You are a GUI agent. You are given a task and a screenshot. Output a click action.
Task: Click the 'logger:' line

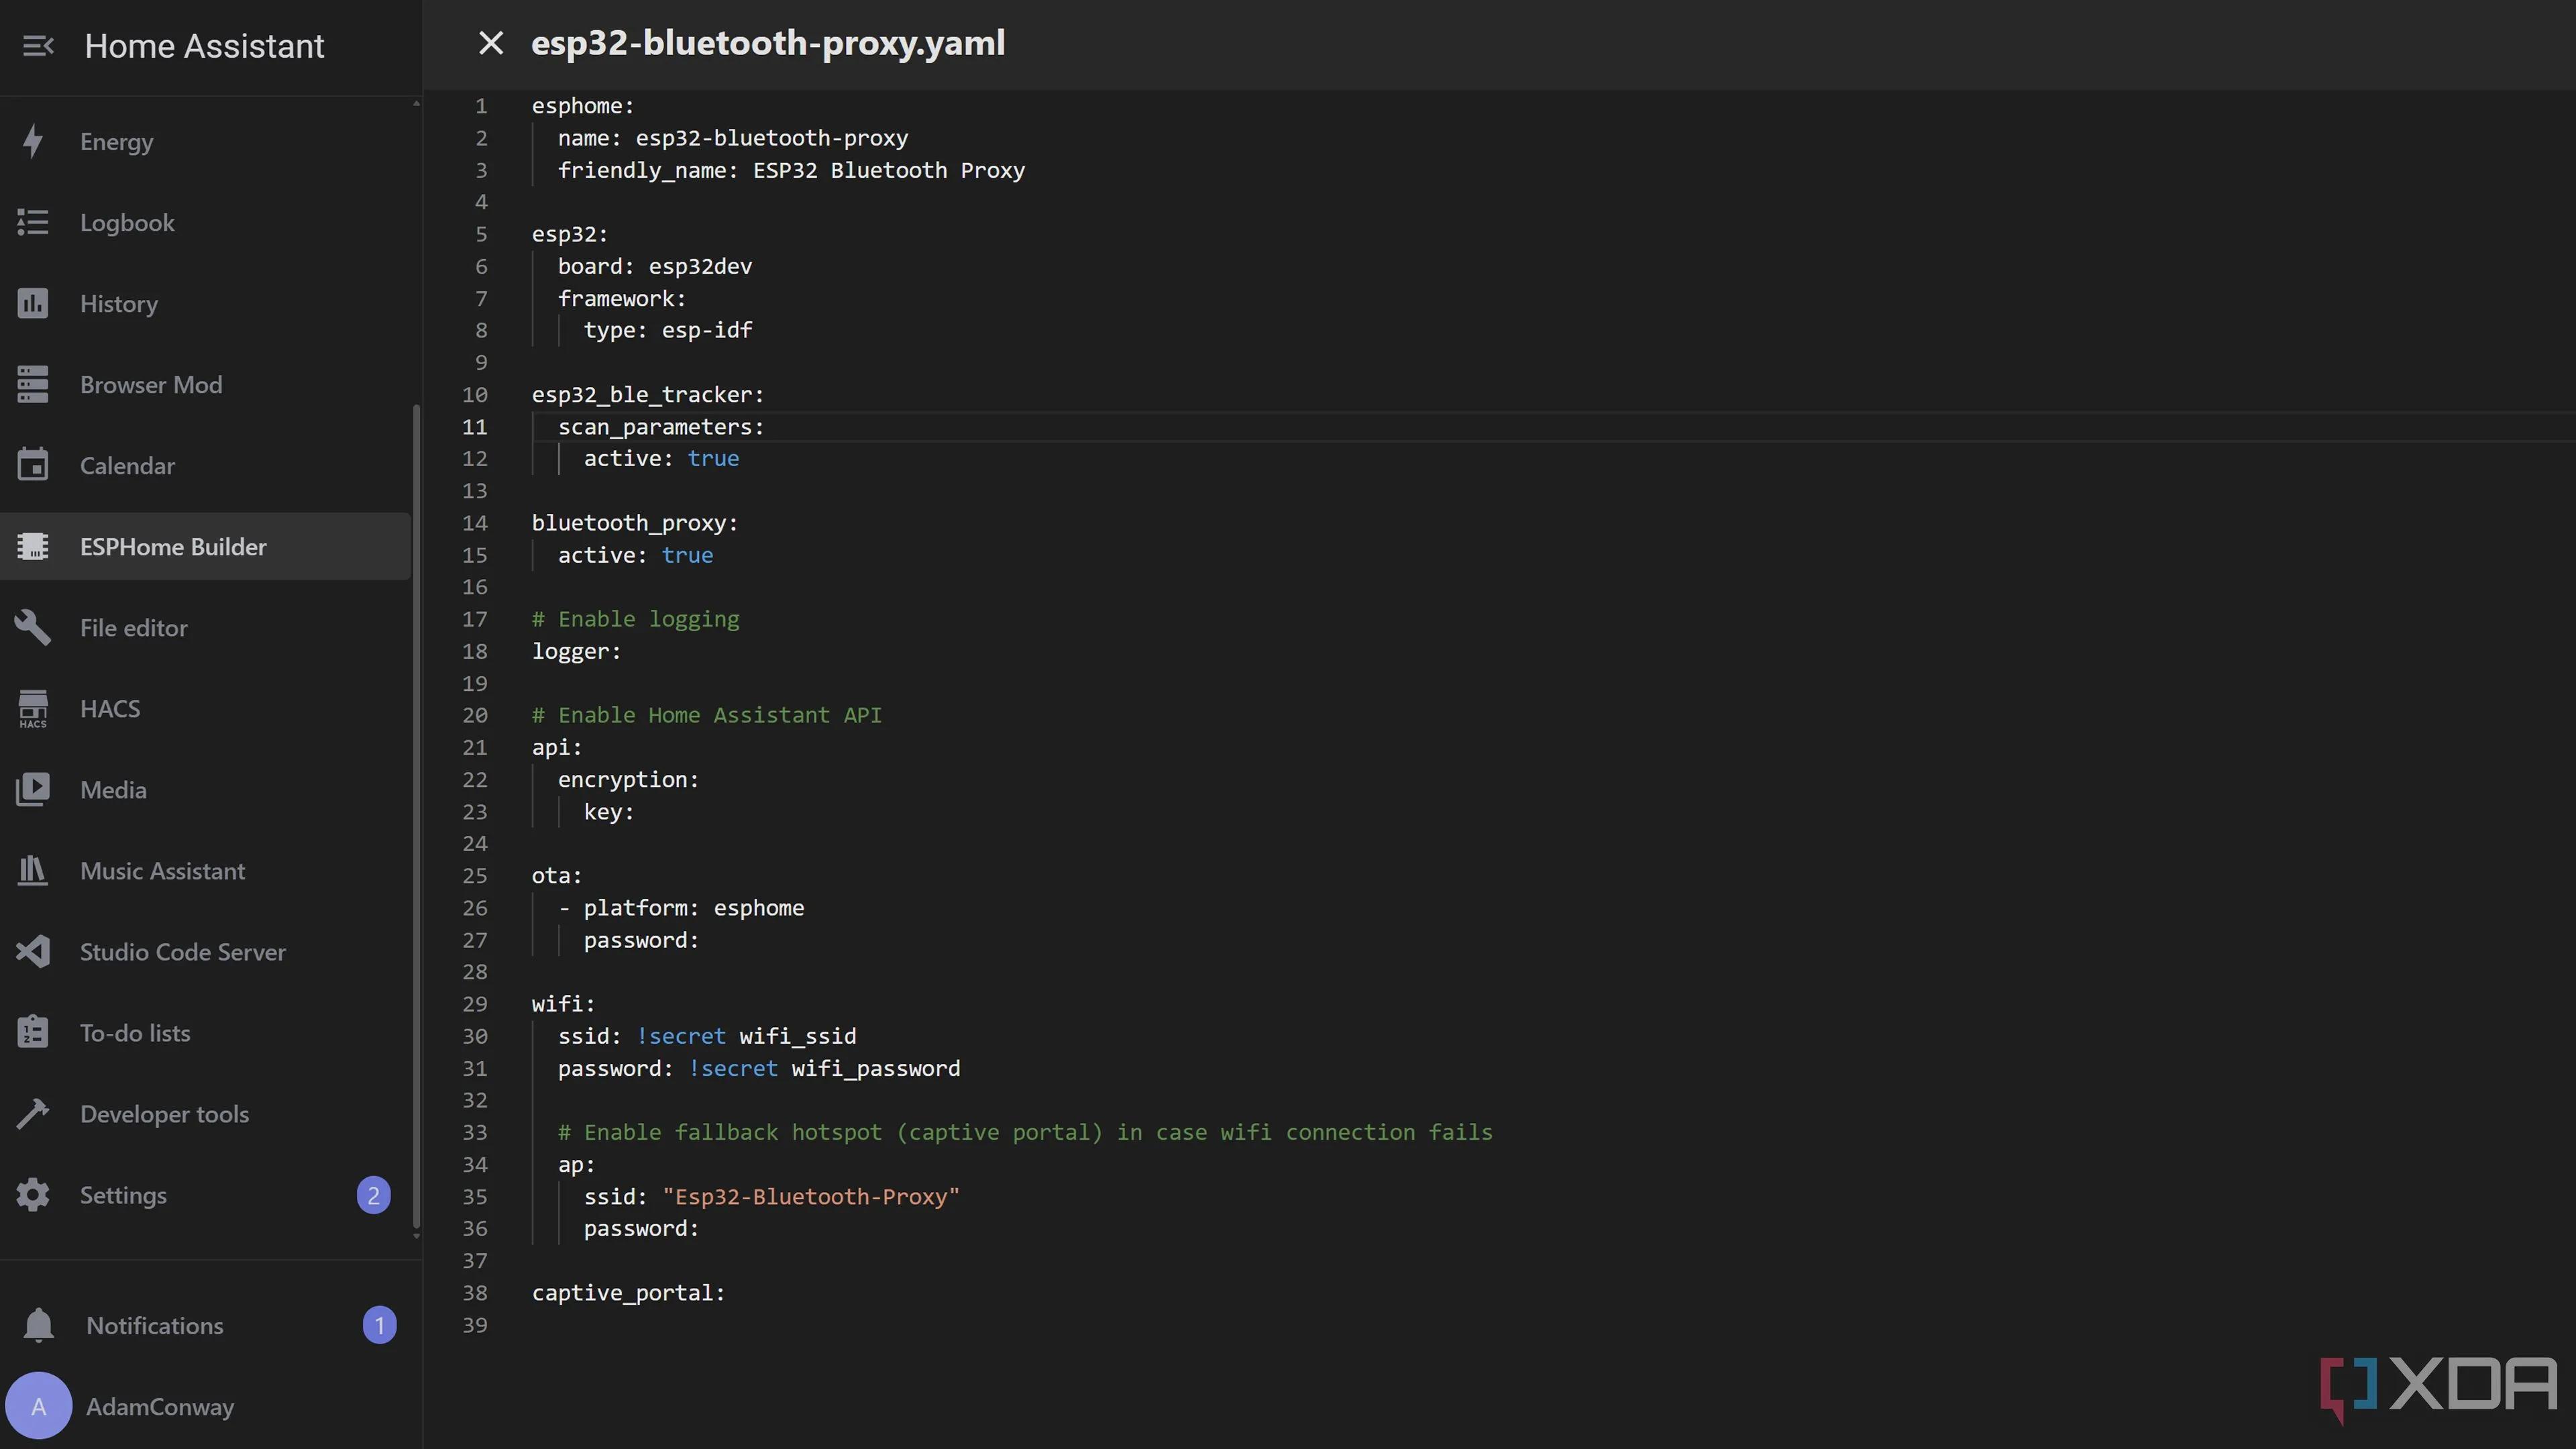tap(576, 651)
